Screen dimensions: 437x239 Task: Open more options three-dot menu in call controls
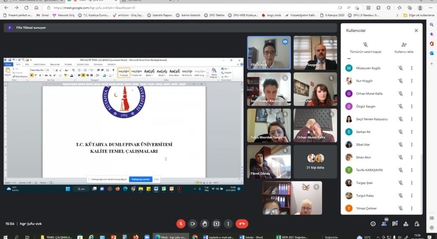pyautogui.click(x=228, y=224)
